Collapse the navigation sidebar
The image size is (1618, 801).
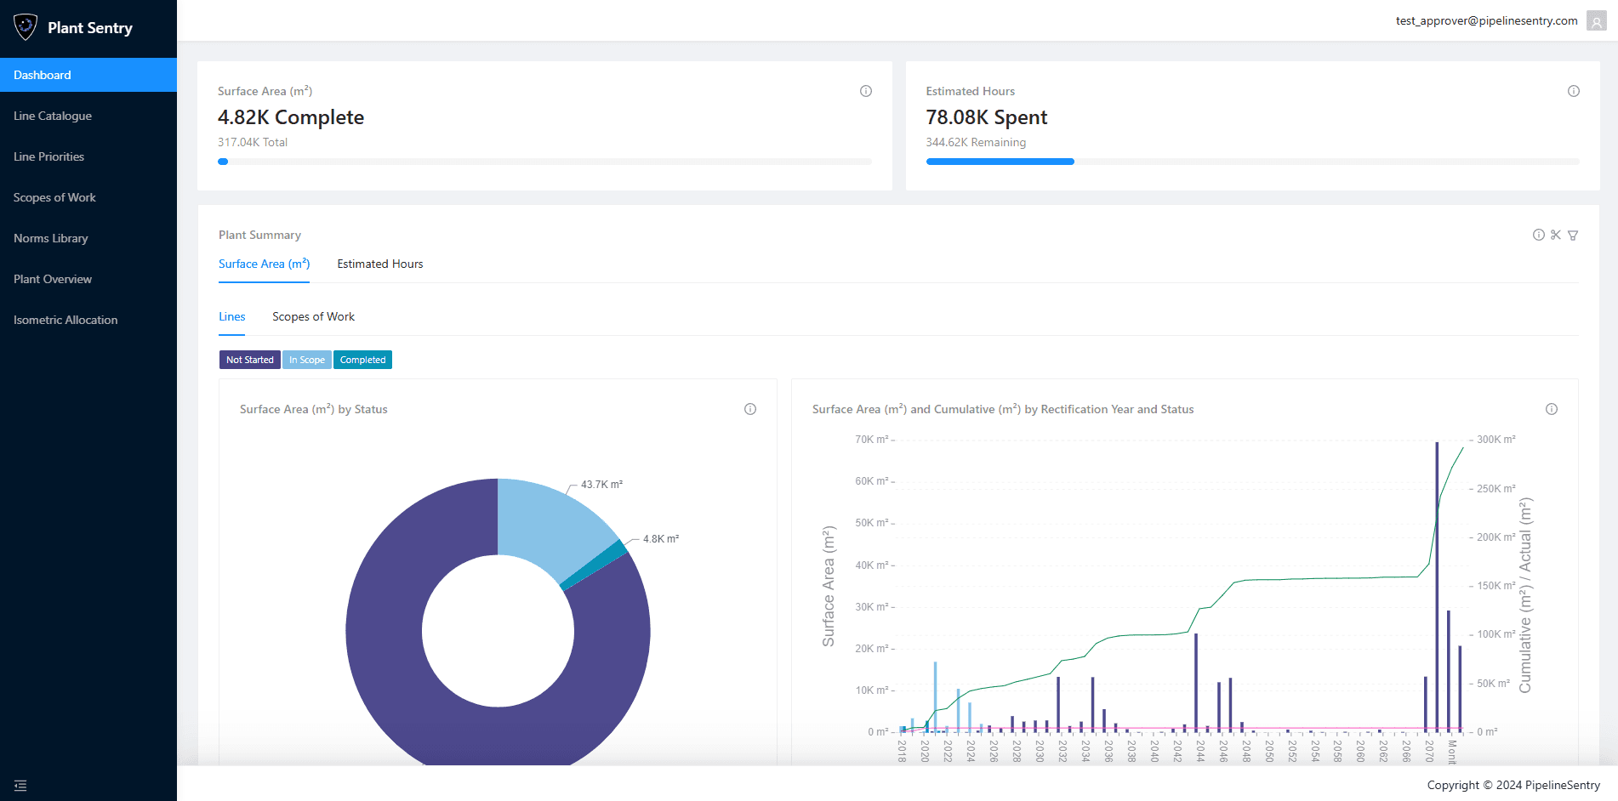20,785
